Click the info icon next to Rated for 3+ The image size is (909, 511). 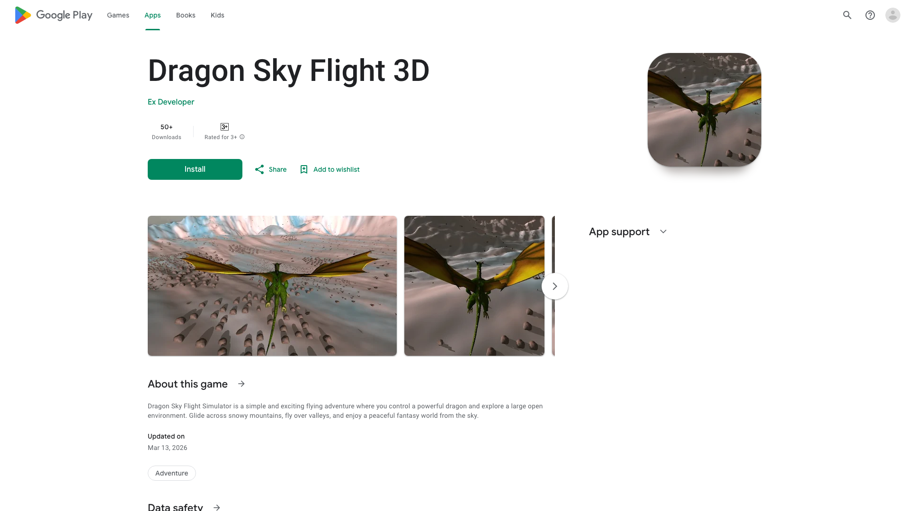tap(242, 137)
